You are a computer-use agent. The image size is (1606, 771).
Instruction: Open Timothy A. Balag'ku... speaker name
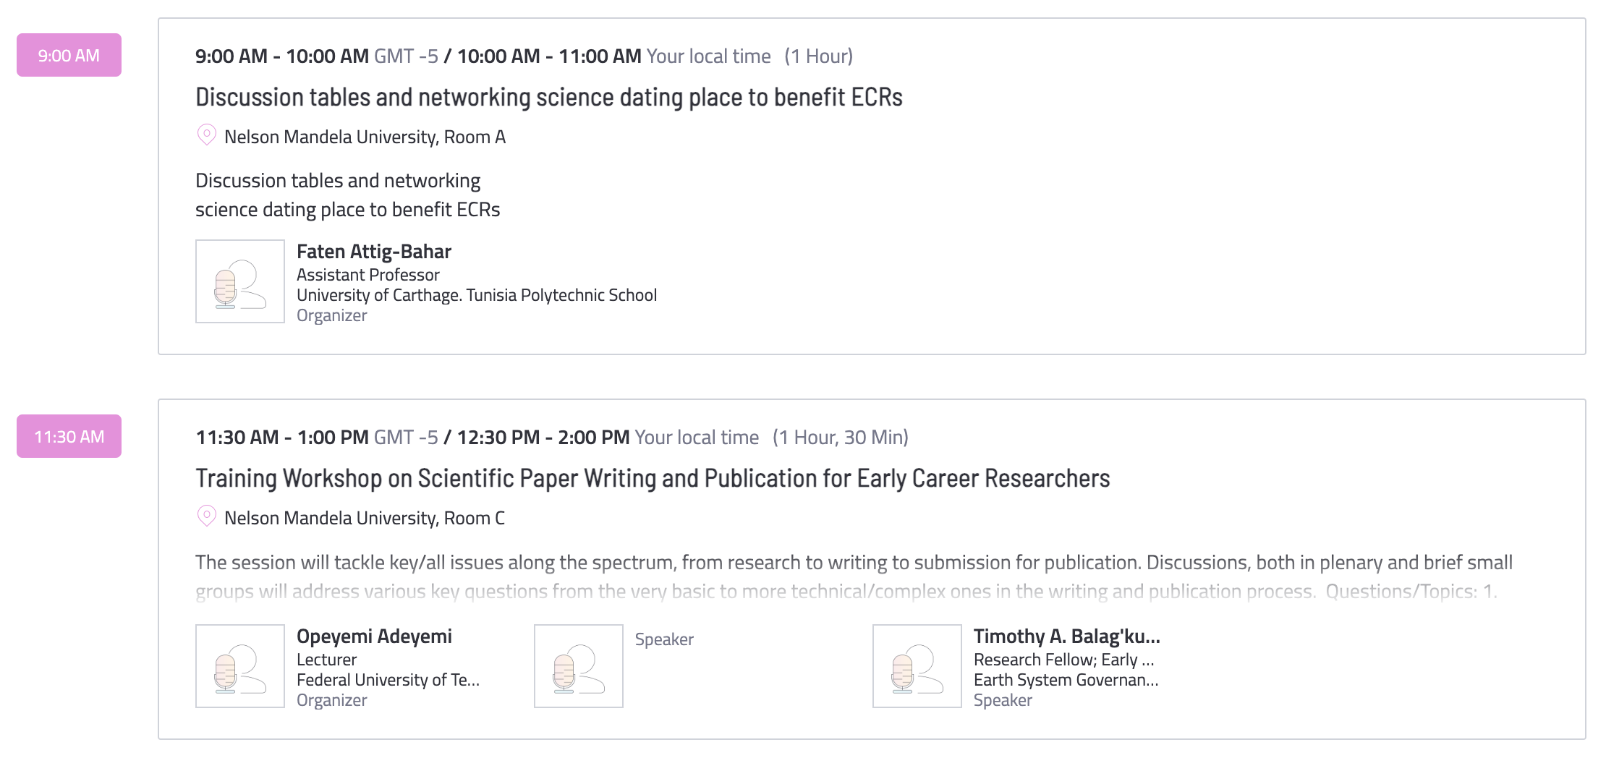[1067, 636]
